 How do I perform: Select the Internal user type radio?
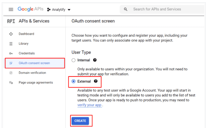pos(73,60)
